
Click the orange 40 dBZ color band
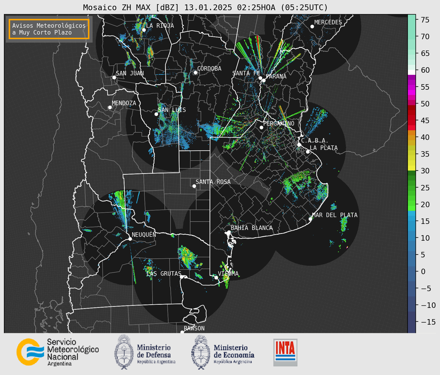(412, 137)
